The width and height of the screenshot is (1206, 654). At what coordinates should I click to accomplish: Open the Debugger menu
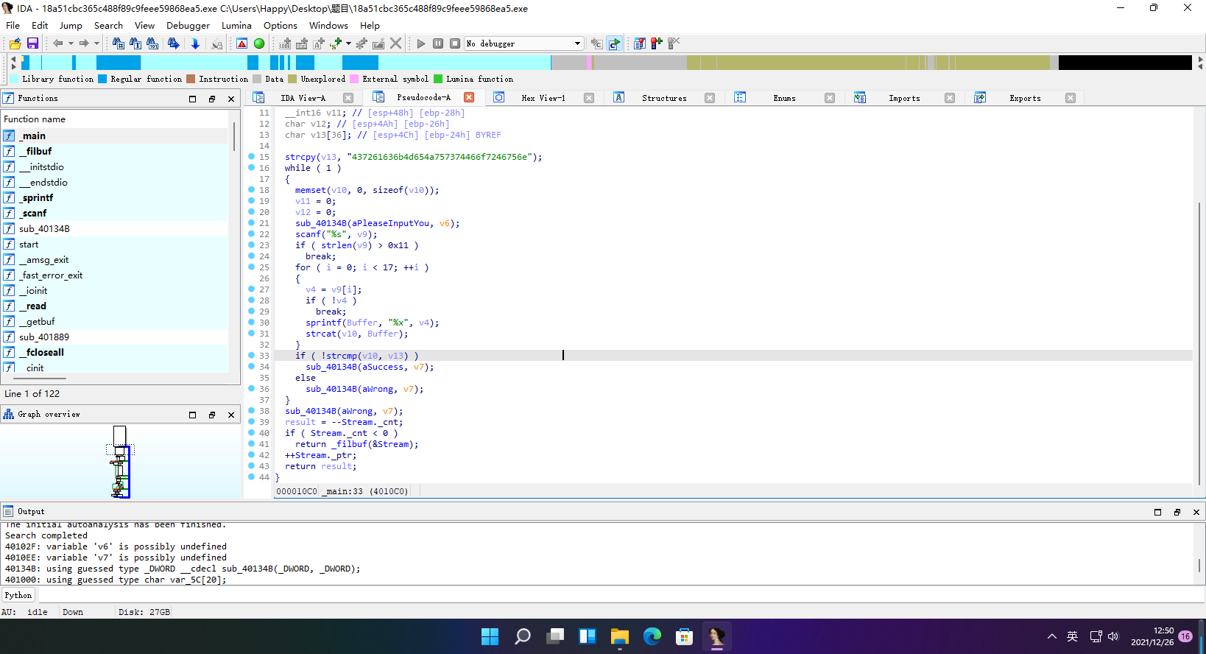[188, 25]
